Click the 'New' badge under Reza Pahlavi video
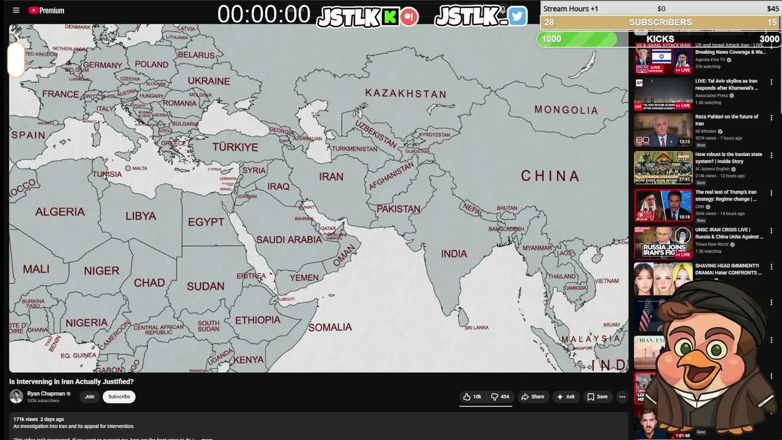This screenshot has width=782, height=440. [x=701, y=145]
